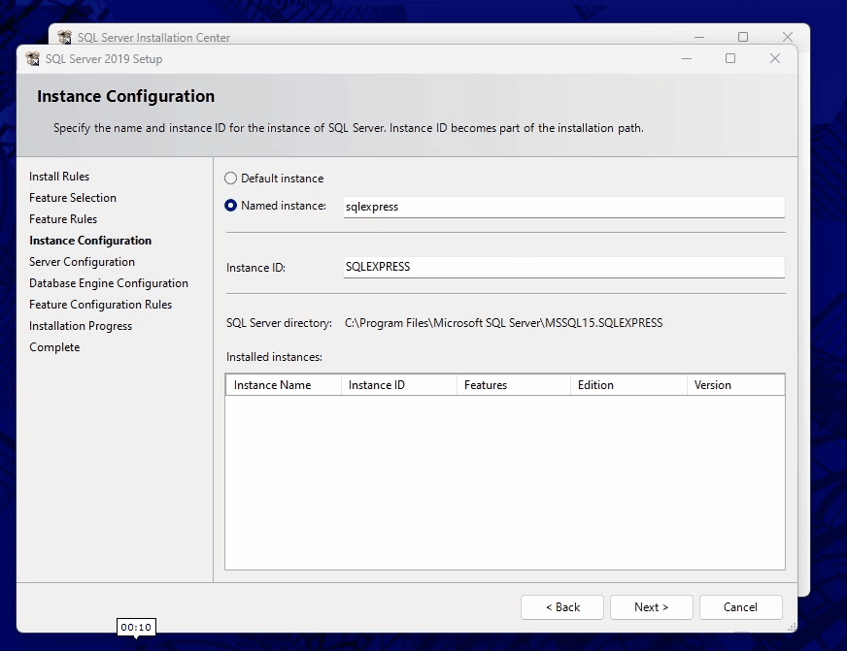
Task: Click the Edition column header
Action: point(627,385)
